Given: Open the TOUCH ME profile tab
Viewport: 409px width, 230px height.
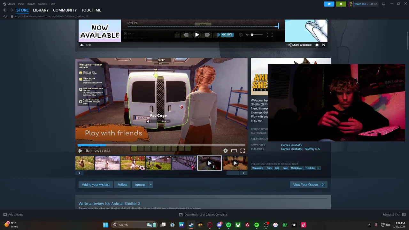Looking at the screenshot, I should (91, 10).
